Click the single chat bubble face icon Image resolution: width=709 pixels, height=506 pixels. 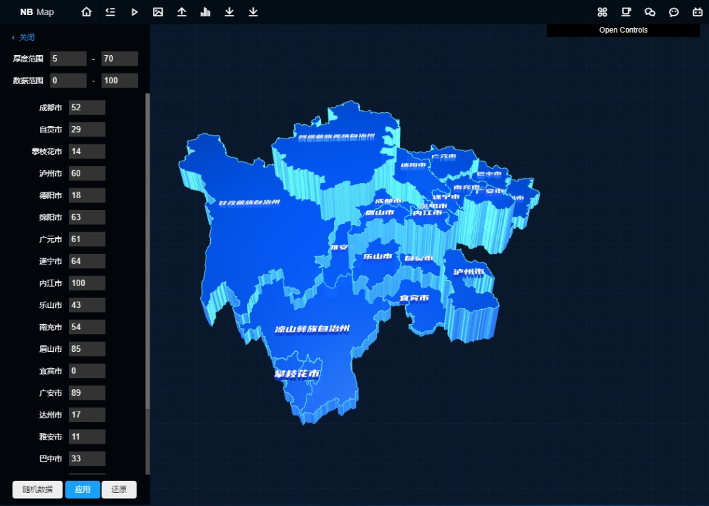[674, 12]
